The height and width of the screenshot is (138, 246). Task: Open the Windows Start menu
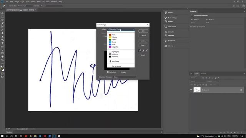[x=2, y=136]
